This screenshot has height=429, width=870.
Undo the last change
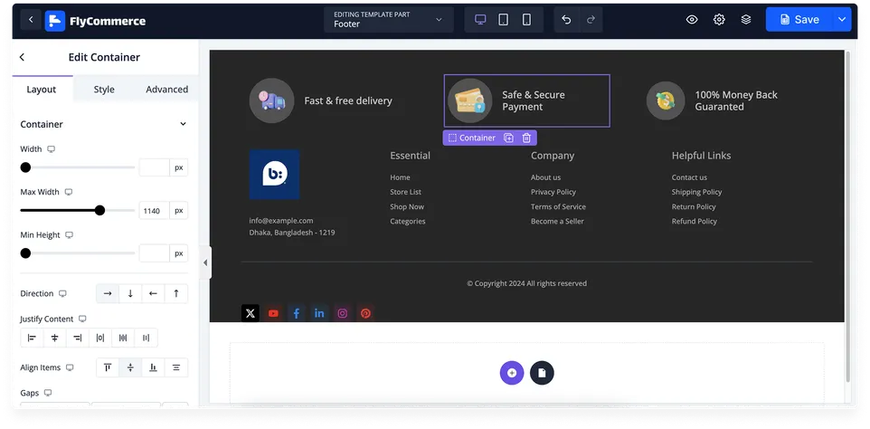coord(566,19)
